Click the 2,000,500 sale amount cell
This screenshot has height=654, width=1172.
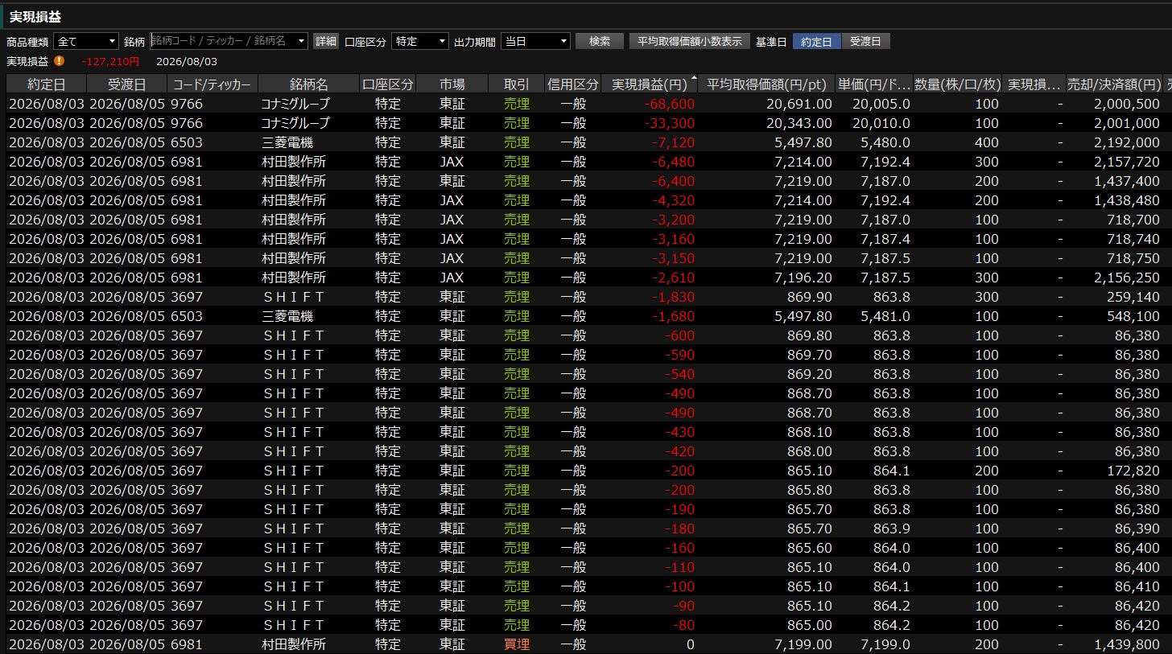tap(1127, 104)
